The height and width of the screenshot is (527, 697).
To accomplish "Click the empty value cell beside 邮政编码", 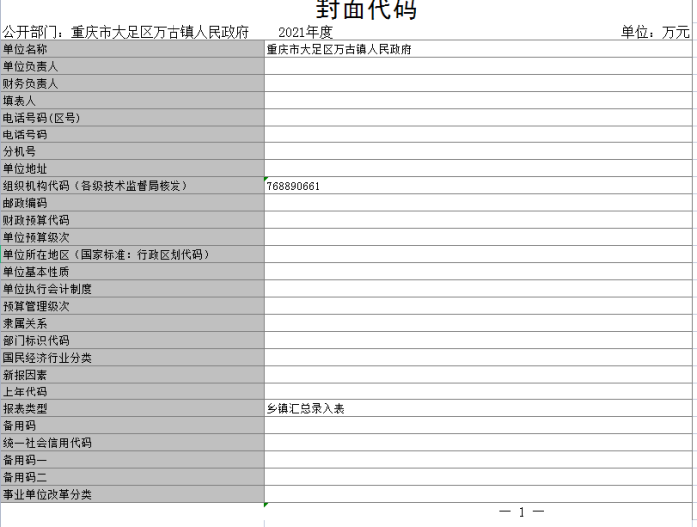I will [x=479, y=203].
